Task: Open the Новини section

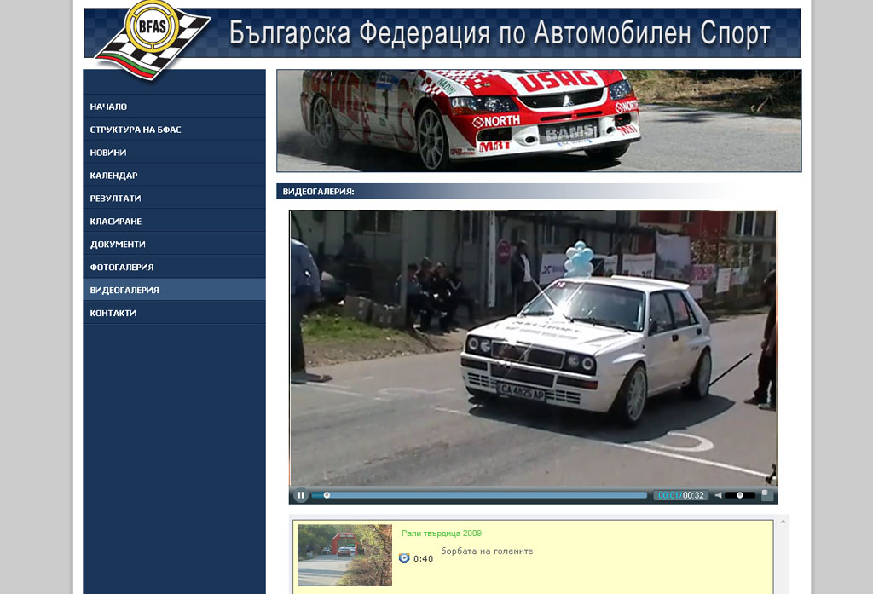Action: tap(108, 153)
